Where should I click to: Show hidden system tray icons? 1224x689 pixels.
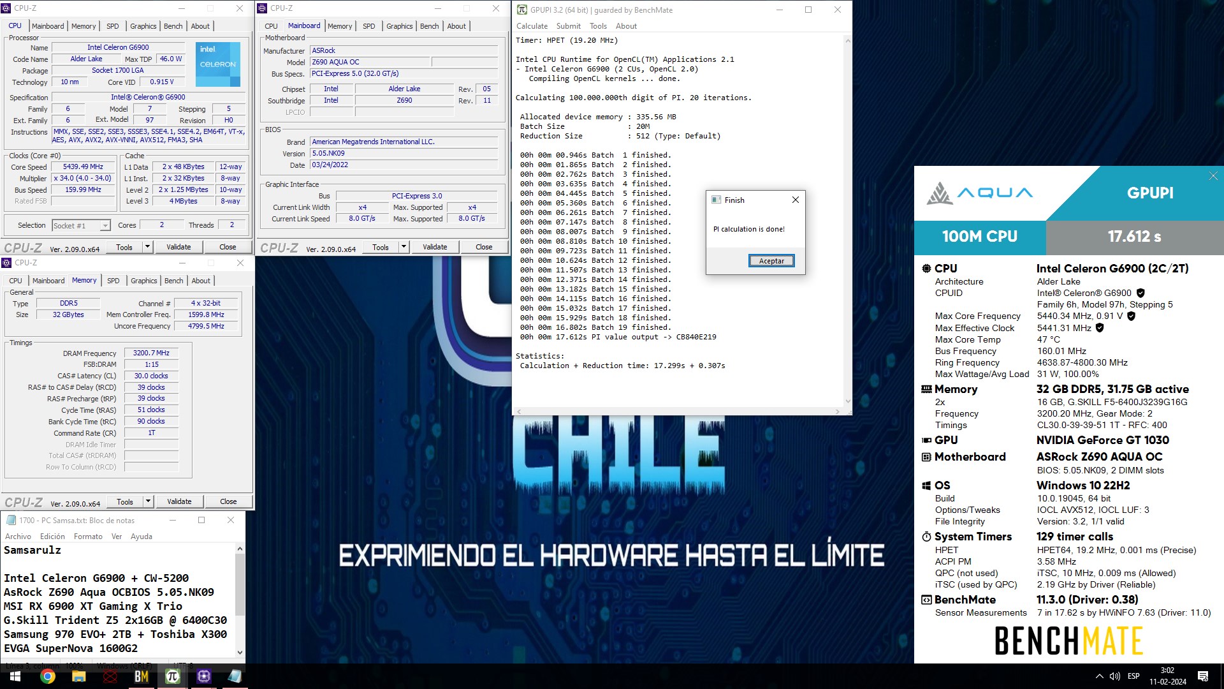1099,676
